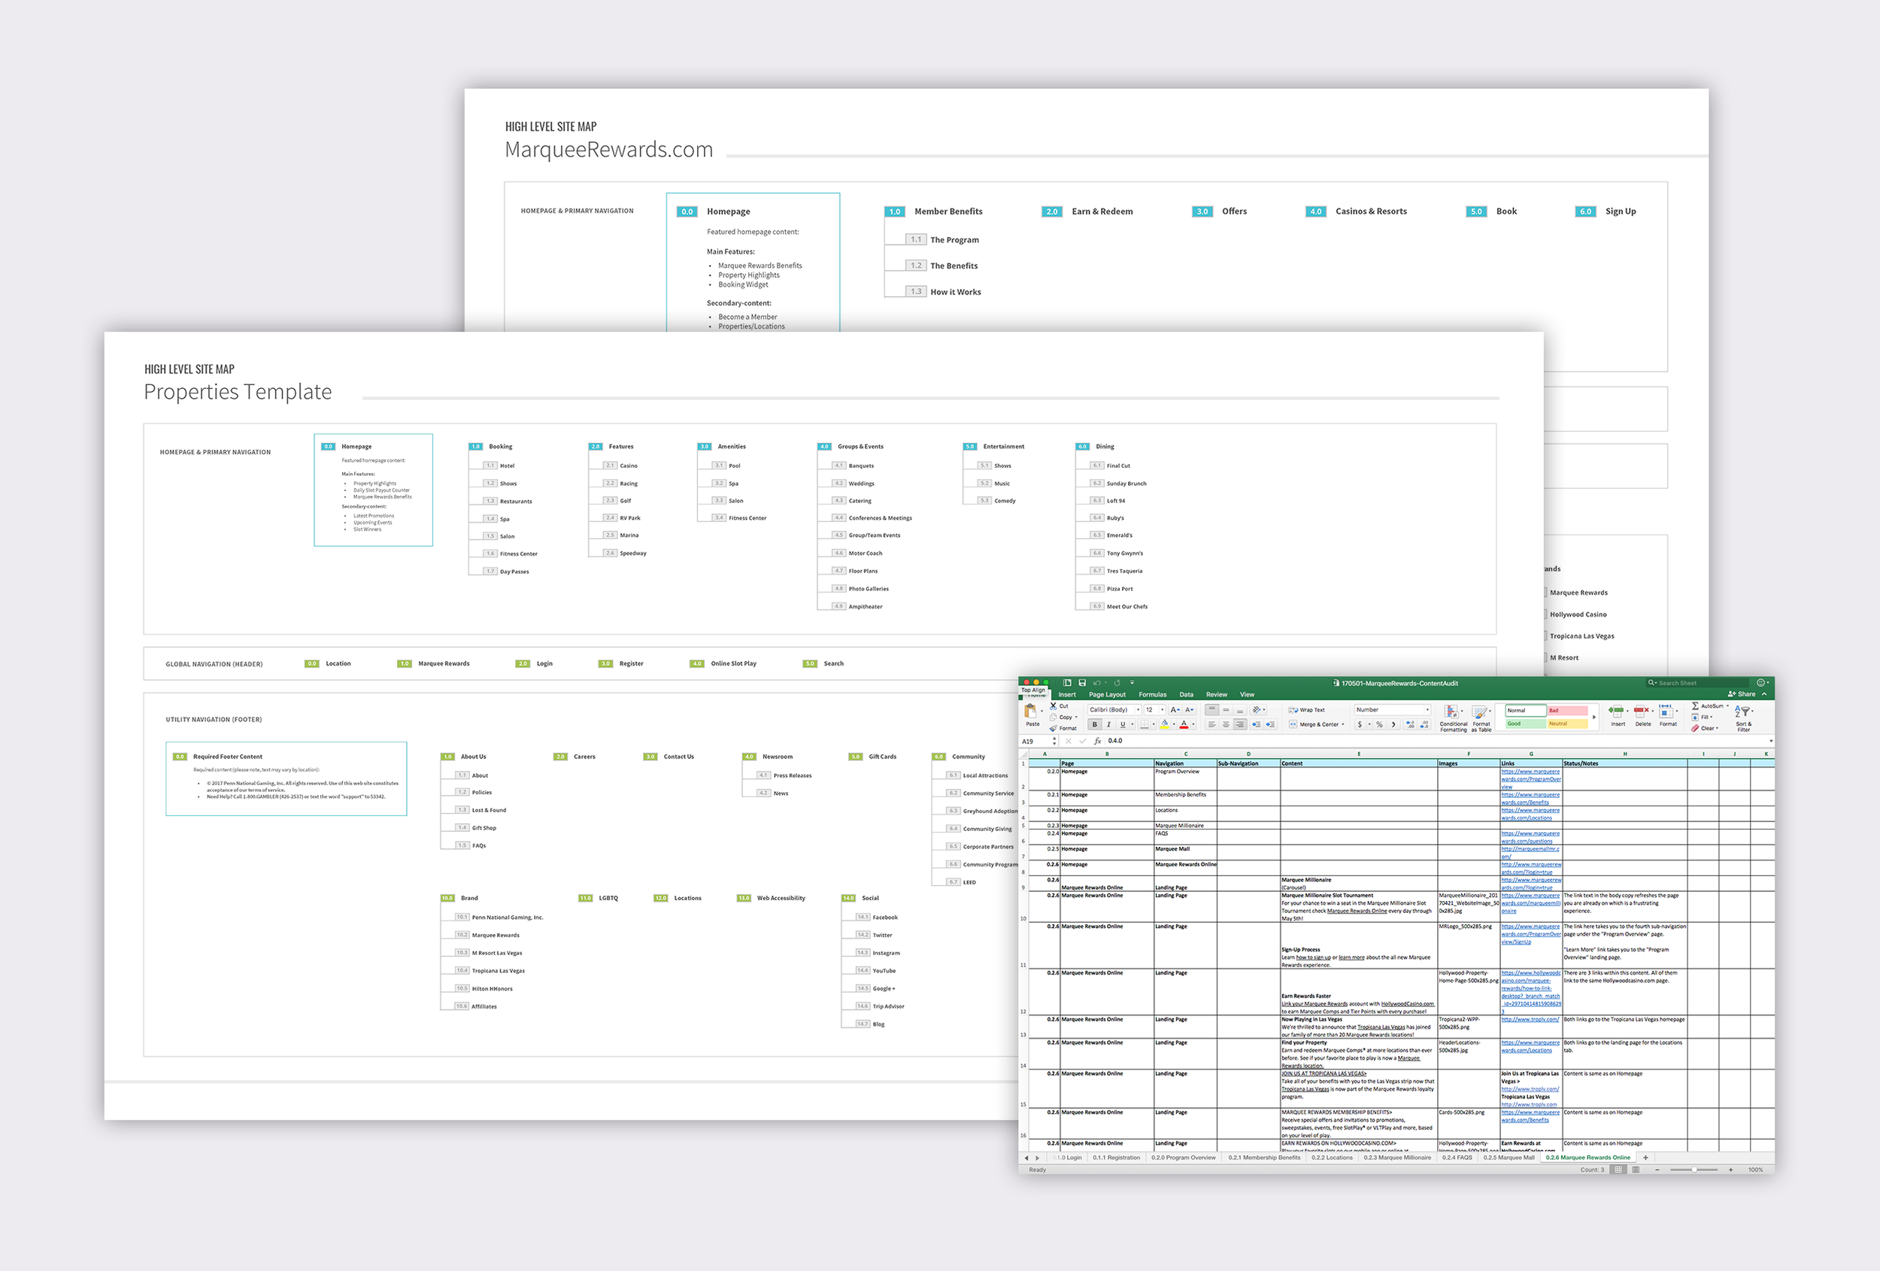Click Zoom in plus button in status bar
1880x1271 pixels.
[x=1730, y=1170]
